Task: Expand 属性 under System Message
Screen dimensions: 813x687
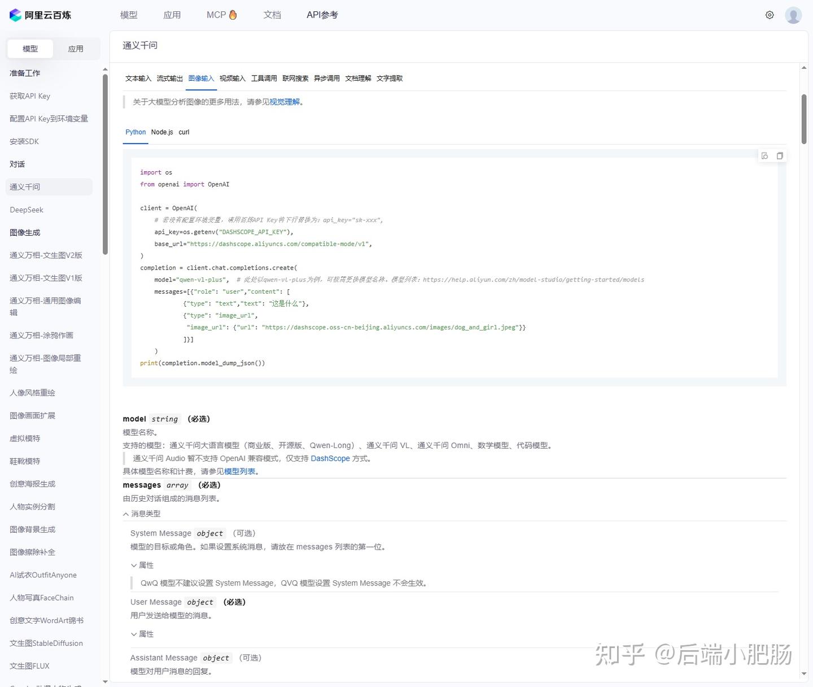Action: coord(142,566)
